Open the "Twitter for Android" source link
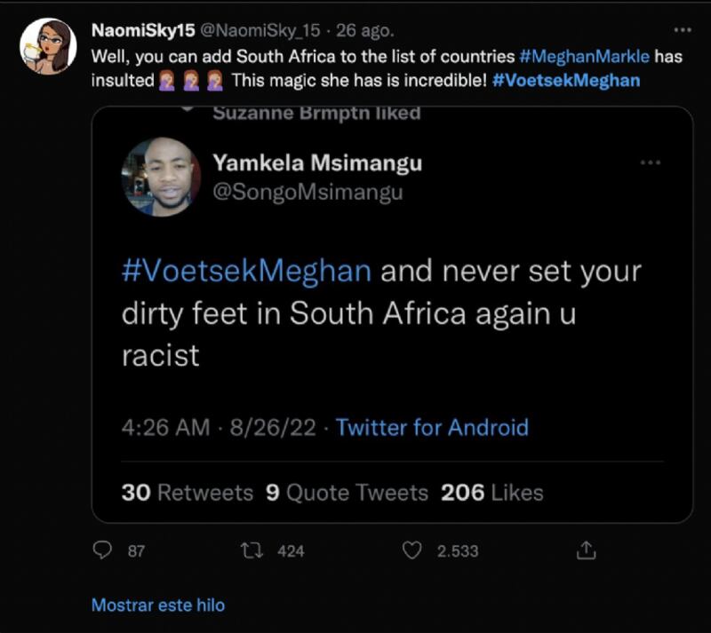 tap(432, 427)
